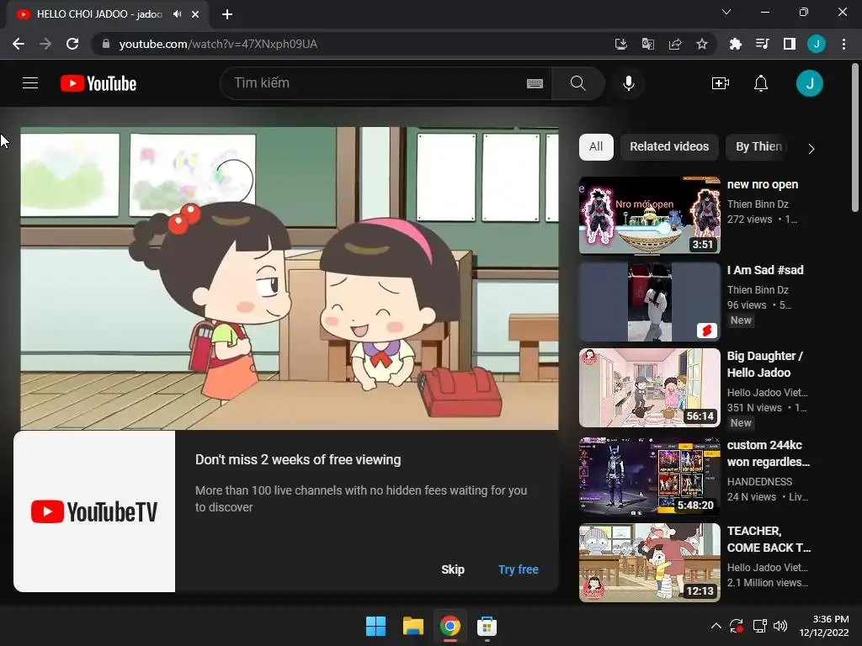
Task: Open the Big Daughter Hello Jadoo thumbnail
Action: point(649,388)
